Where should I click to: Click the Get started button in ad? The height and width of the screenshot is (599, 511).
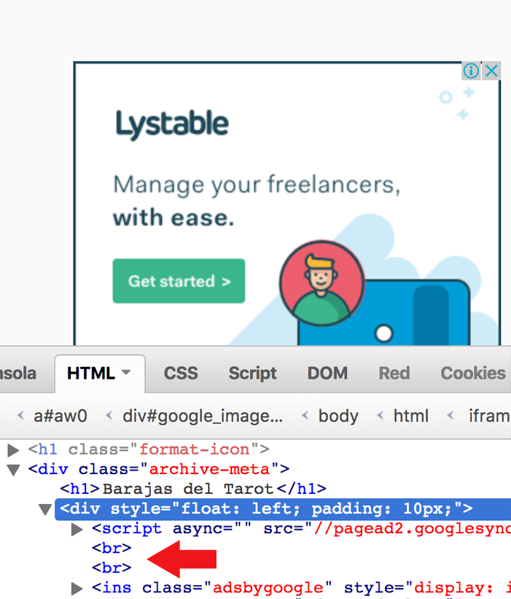coord(179,281)
